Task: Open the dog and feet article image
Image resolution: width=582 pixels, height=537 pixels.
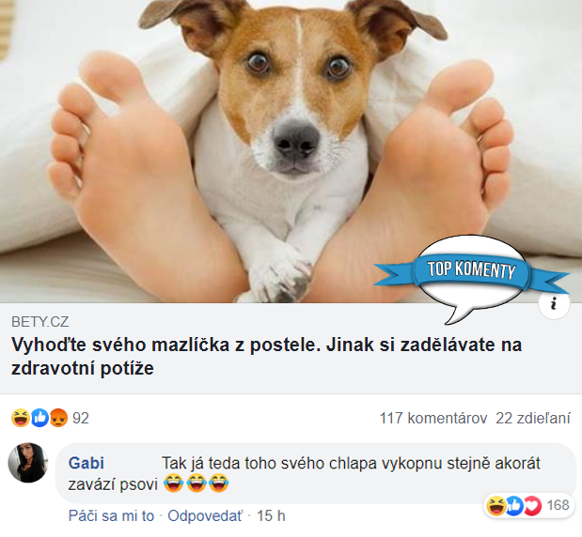Action: (291, 151)
